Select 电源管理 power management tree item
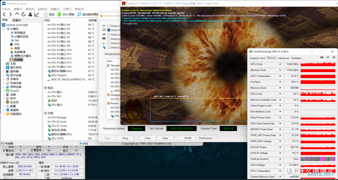This screenshot has width=338, height=180. (x=18, y=52)
